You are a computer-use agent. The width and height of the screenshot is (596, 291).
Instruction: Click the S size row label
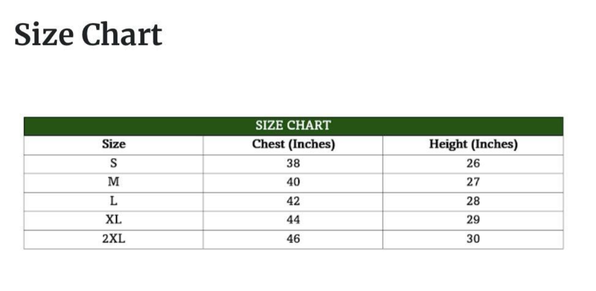tap(114, 164)
